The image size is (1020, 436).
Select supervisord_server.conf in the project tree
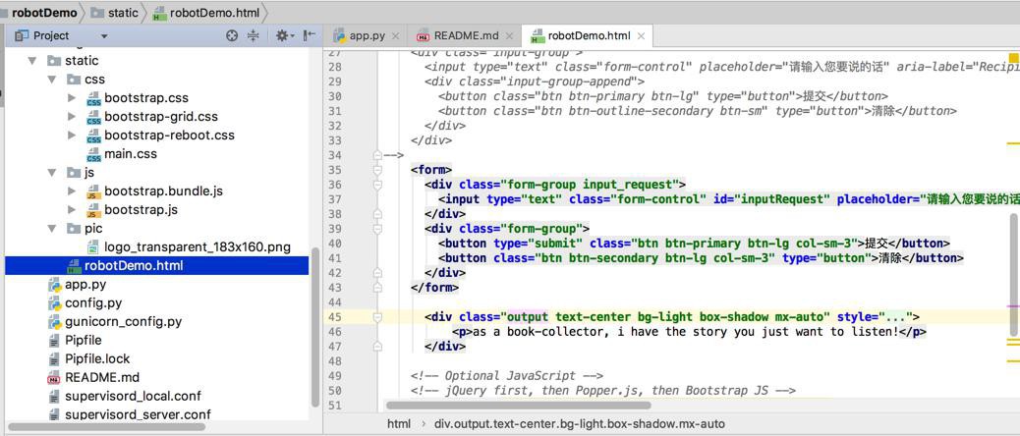[138, 414]
